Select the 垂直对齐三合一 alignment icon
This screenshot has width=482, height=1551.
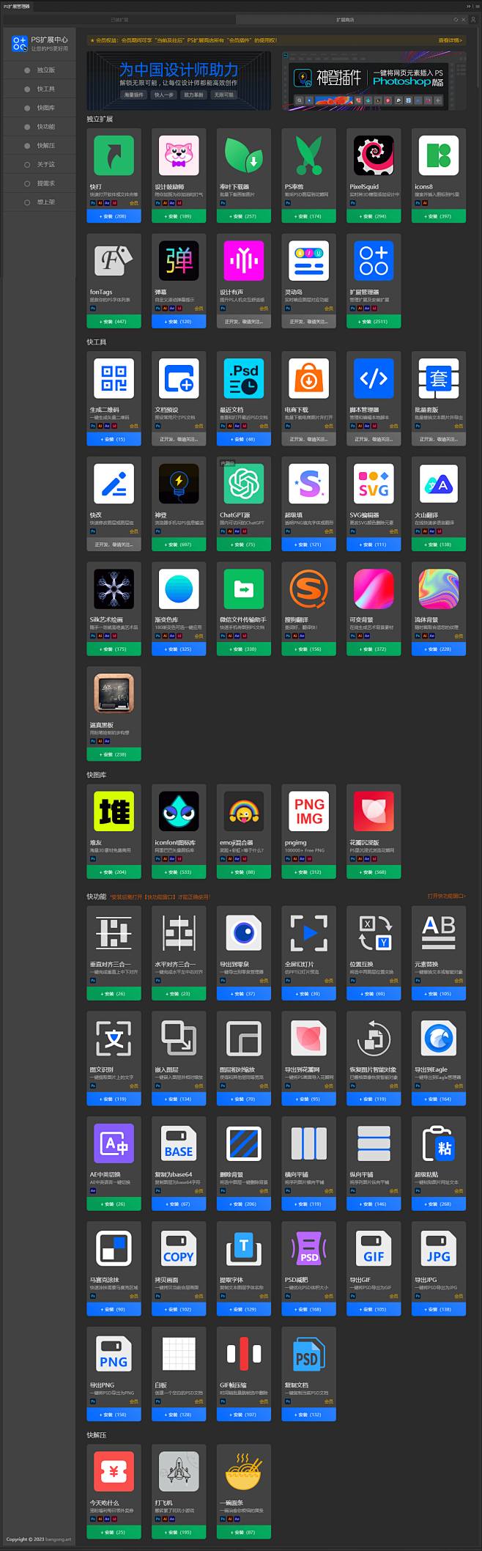(114, 933)
